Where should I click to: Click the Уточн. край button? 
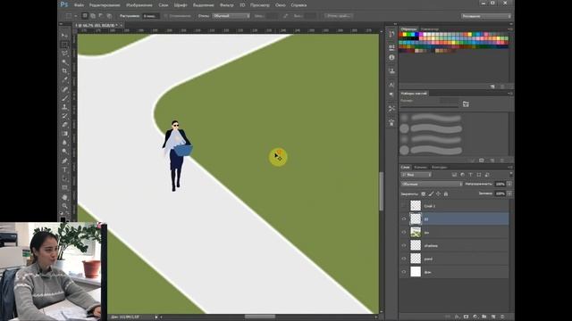pyautogui.click(x=339, y=16)
